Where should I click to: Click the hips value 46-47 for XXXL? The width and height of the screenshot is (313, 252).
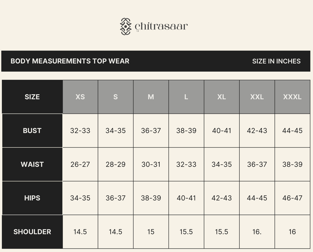[x=292, y=198]
